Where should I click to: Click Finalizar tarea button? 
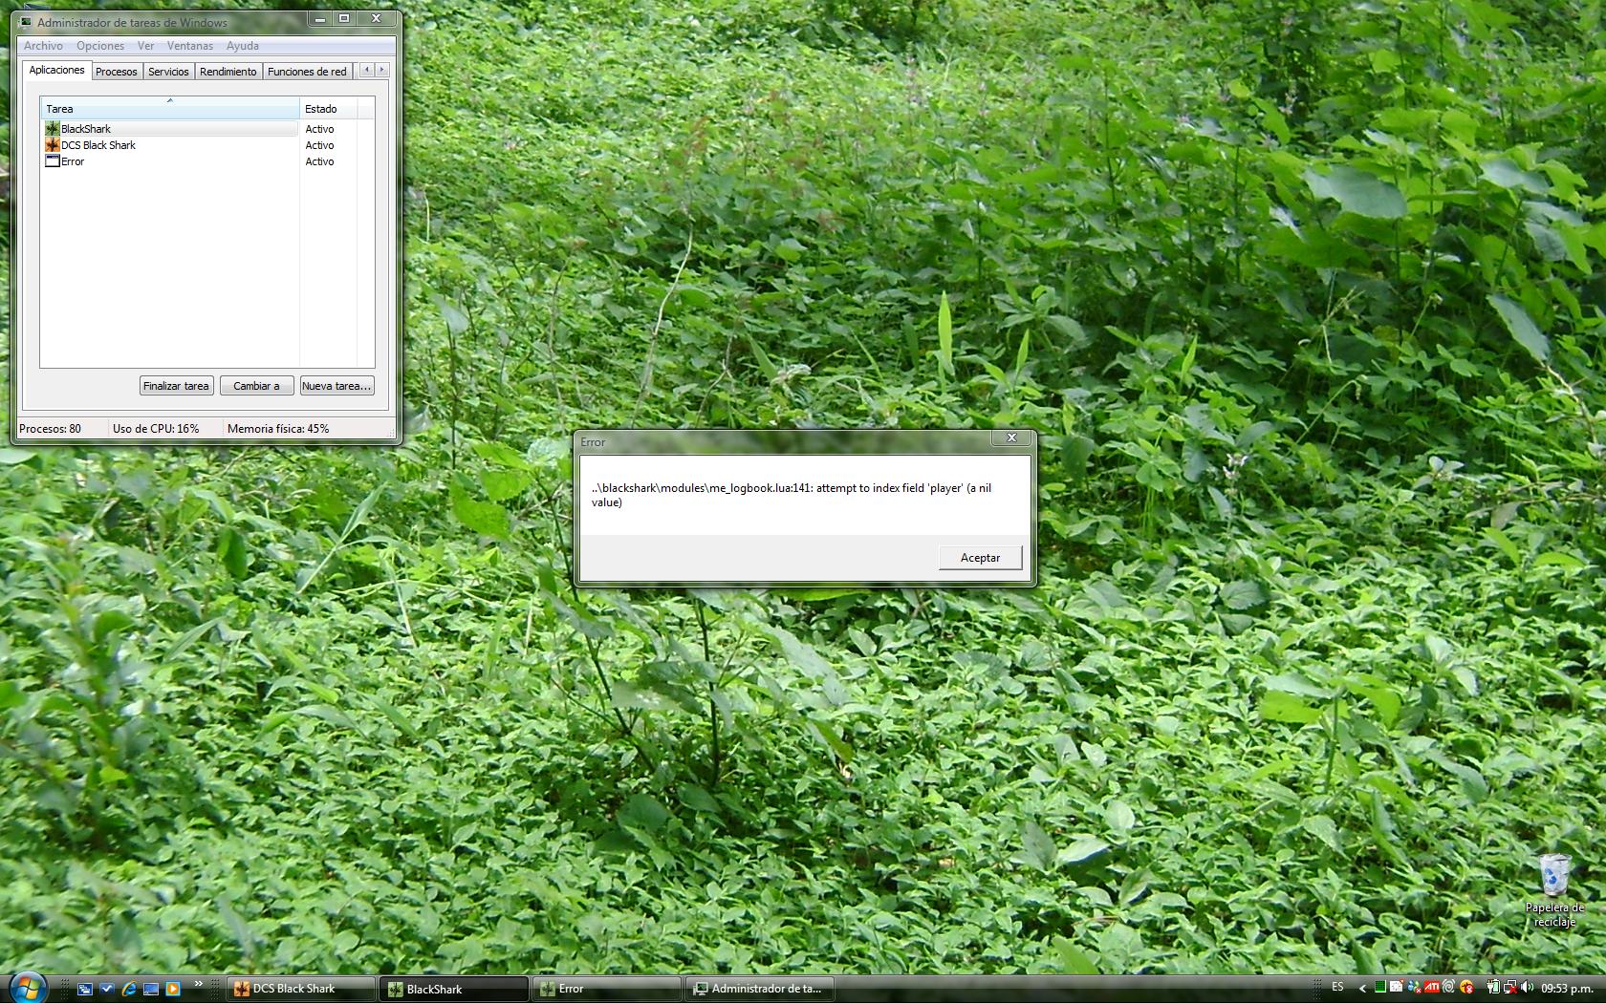(x=176, y=386)
